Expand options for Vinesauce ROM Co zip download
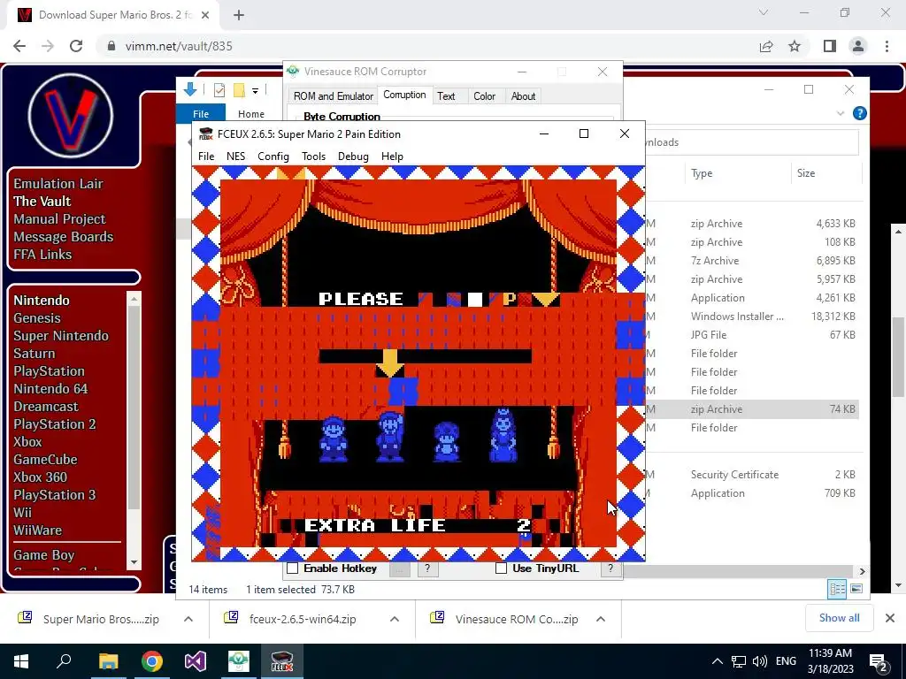 [x=601, y=619]
